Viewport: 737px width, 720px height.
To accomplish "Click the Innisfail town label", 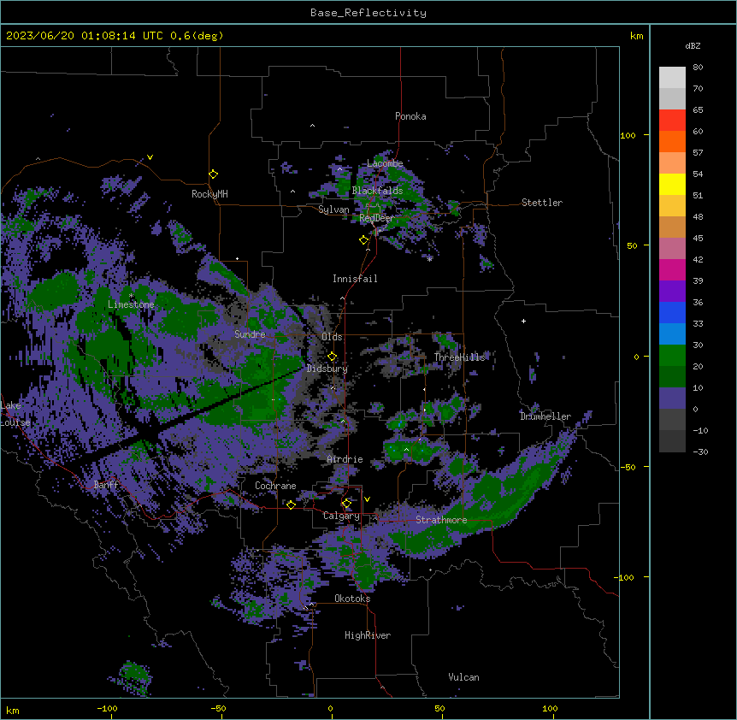I will point(355,279).
